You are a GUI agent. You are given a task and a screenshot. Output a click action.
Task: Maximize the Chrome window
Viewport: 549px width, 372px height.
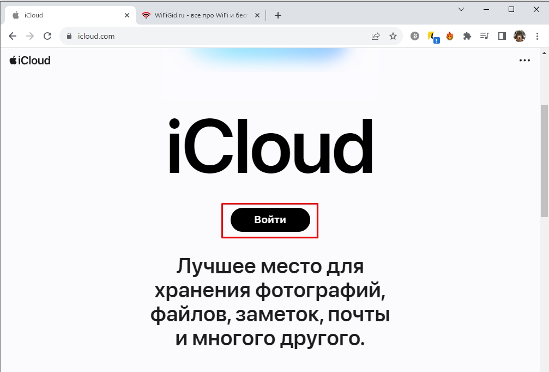tap(511, 9)
